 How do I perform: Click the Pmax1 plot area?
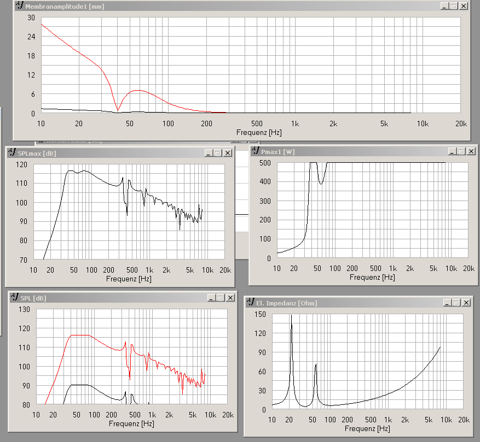[373, 210]
